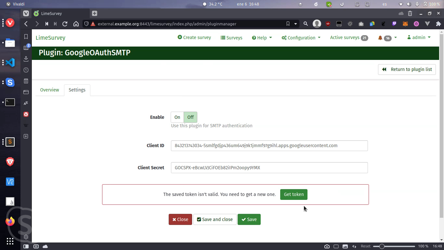Open the Reading List panel with badge
This screenshot has height=250, width=444.
[26, 48]
